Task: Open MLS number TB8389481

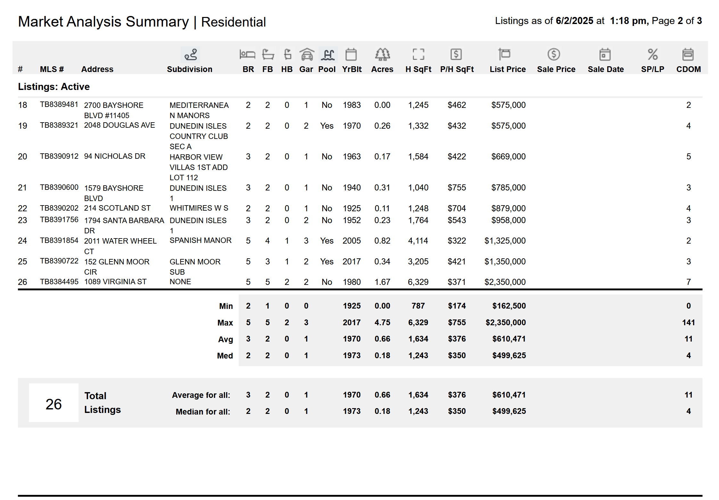Action: pos(59,104)
